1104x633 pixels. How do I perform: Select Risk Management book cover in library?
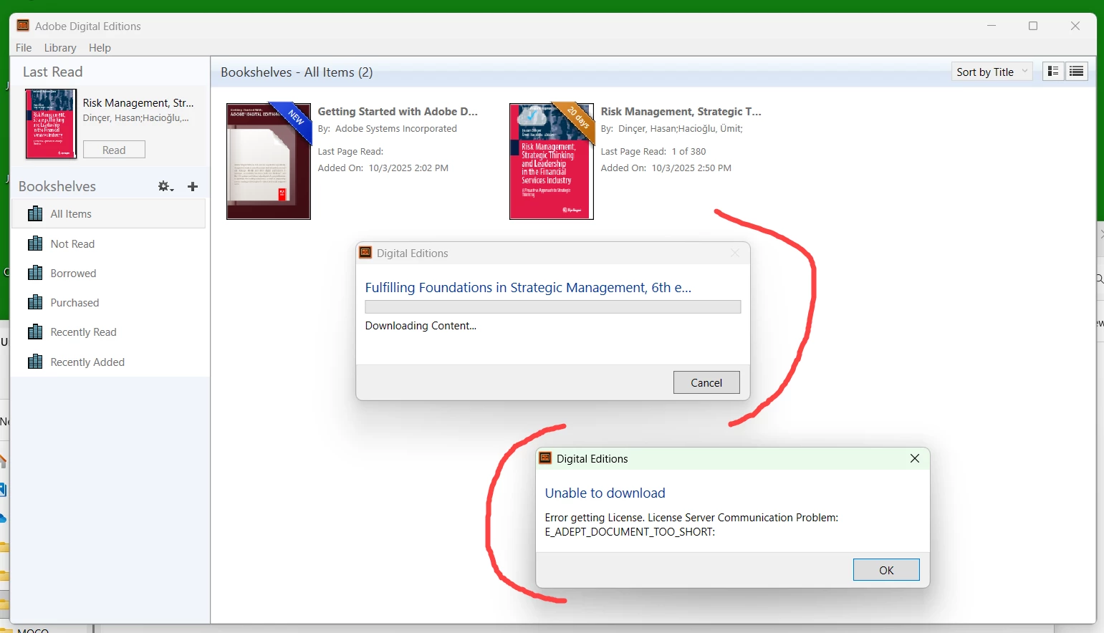[552, 161]
